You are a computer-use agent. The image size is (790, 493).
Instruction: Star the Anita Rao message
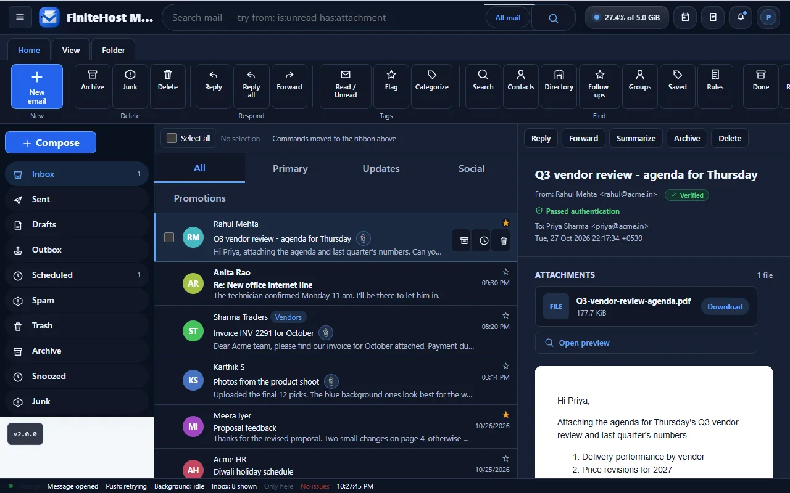tap(506, 272)
